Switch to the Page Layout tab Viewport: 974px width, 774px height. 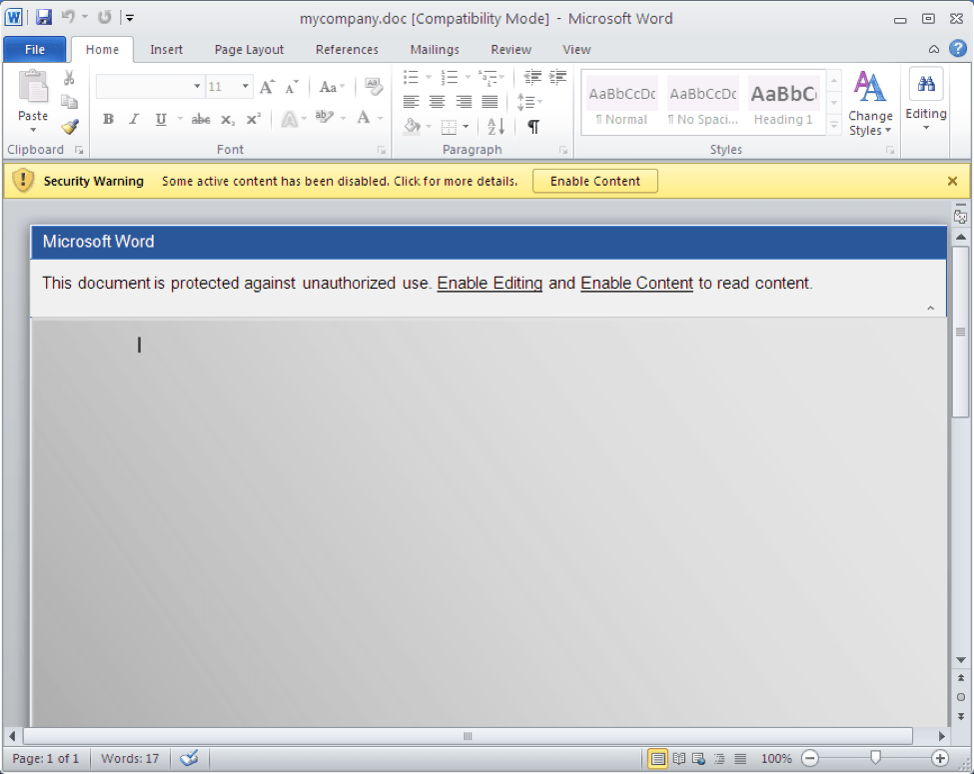[249, 49]
